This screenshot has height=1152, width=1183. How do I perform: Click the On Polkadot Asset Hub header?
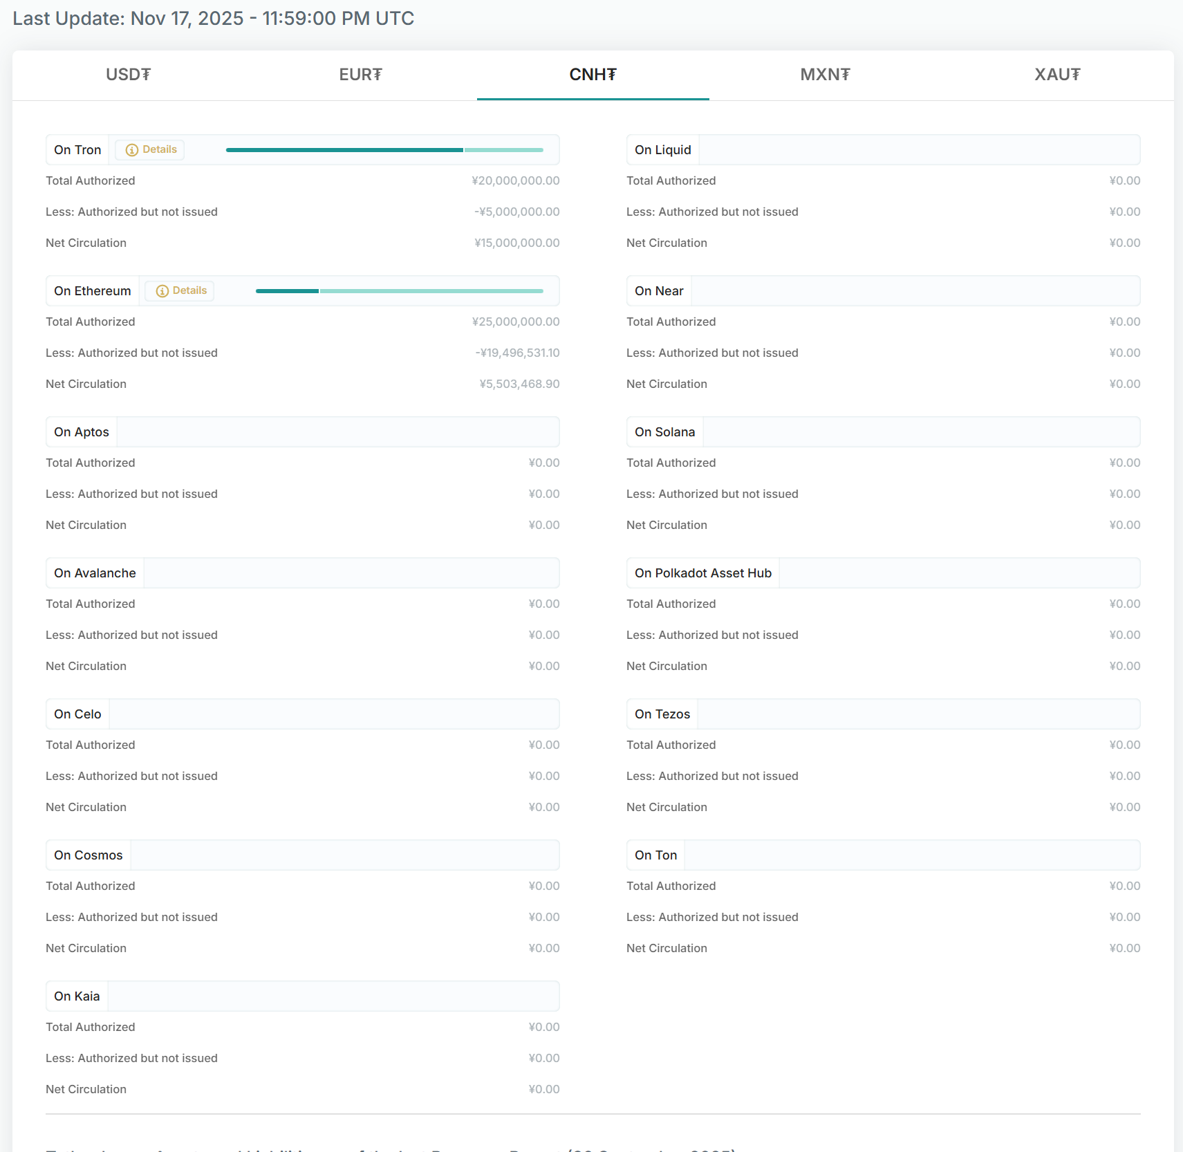[702, 573]
